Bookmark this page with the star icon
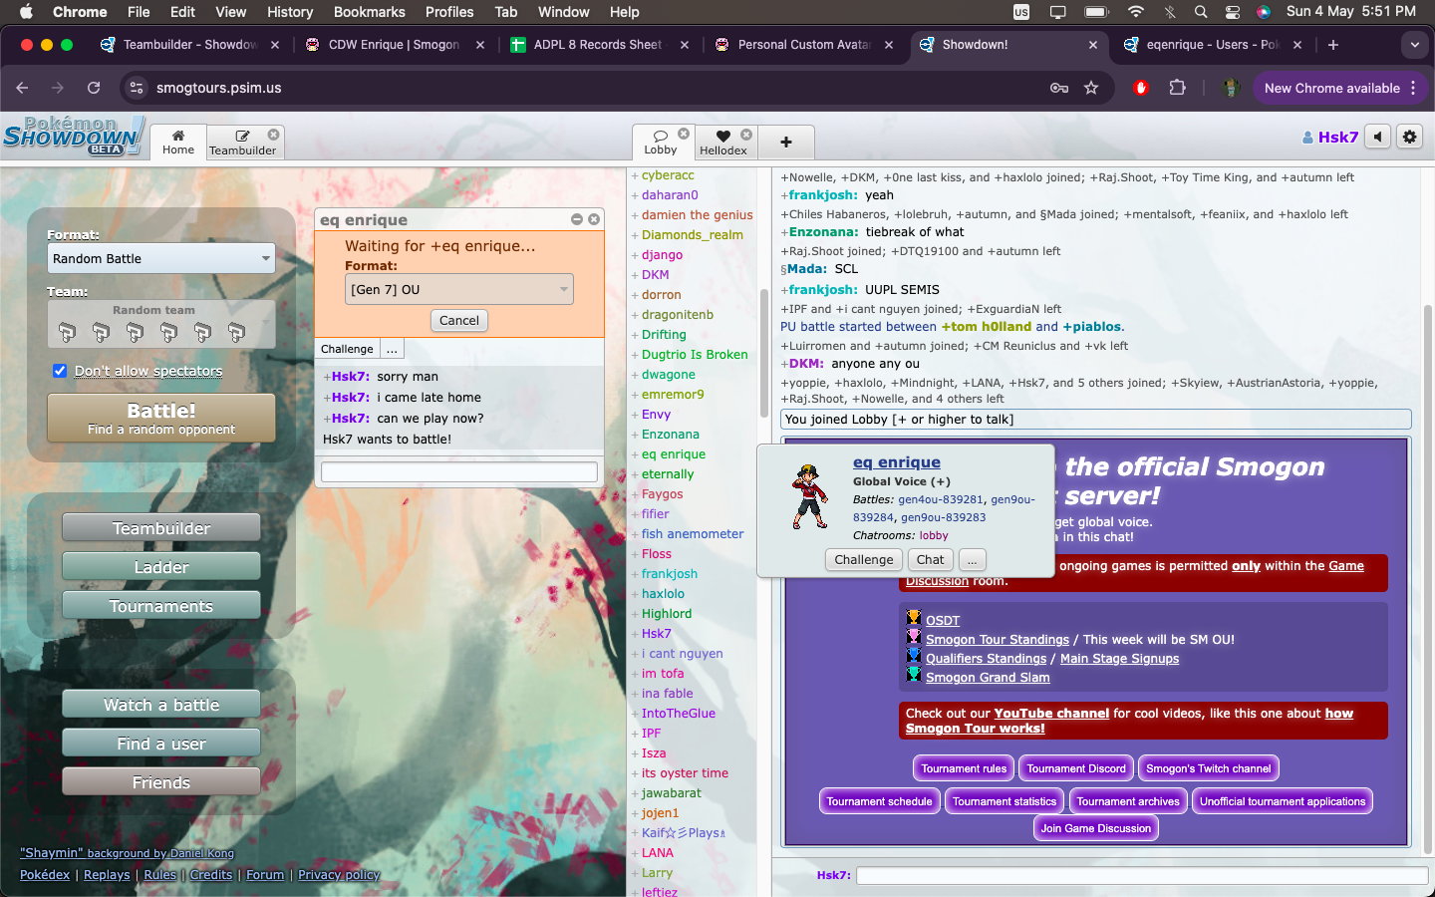This screenshot has height=897, width=1435. (x=1091, y=88)
